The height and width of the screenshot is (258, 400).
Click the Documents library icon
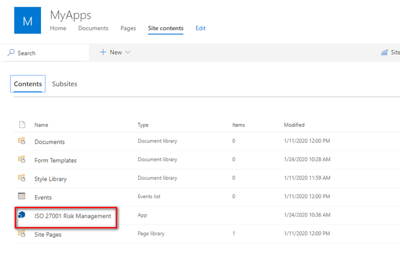[22, 141]
